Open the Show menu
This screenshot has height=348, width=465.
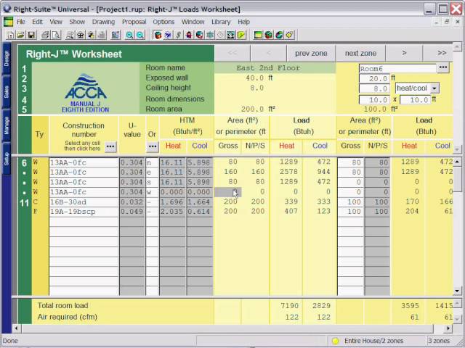(77, 22)
